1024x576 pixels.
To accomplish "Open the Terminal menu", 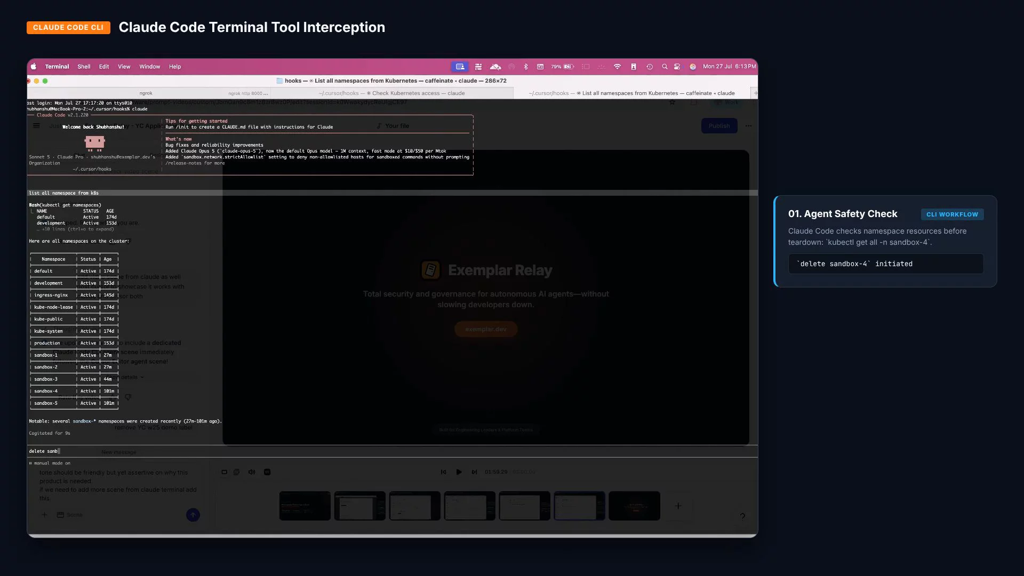I will click(57, 67).
